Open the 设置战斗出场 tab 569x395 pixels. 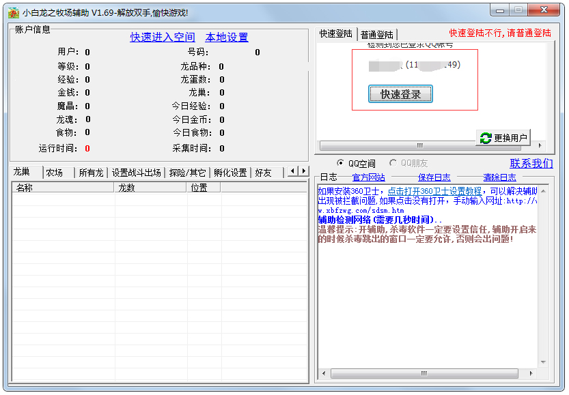pyautogui.click(x=136, y=173)
